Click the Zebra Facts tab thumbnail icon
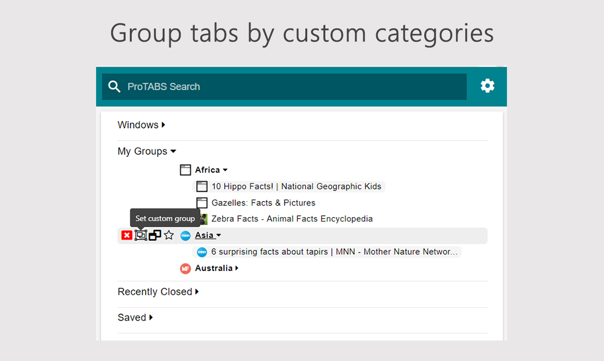 (203, 219)
